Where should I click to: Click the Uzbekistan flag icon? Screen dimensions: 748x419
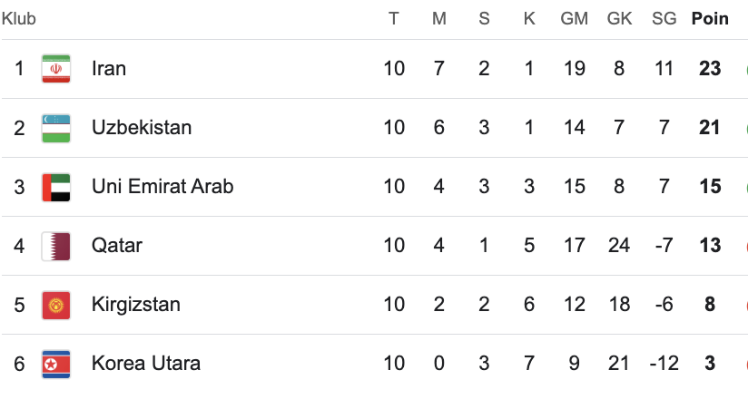click(x=55, y=128)
